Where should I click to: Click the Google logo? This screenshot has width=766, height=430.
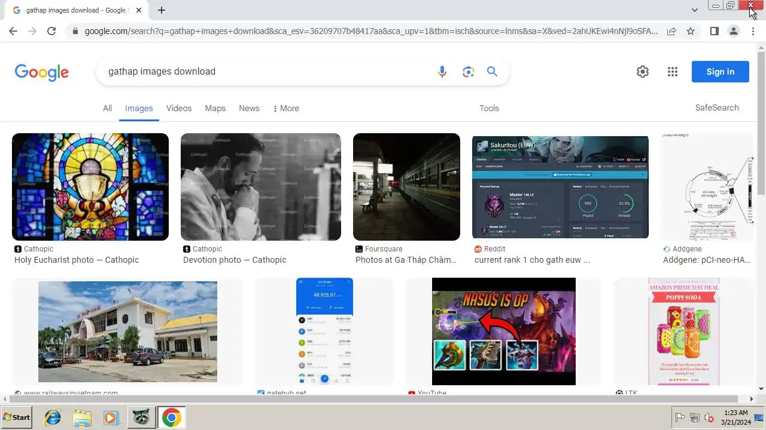coord(42,72)
